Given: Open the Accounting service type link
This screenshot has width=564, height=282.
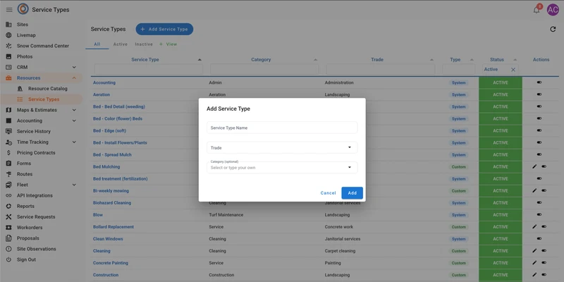Looking at the screenshot, I should point(104,82).
